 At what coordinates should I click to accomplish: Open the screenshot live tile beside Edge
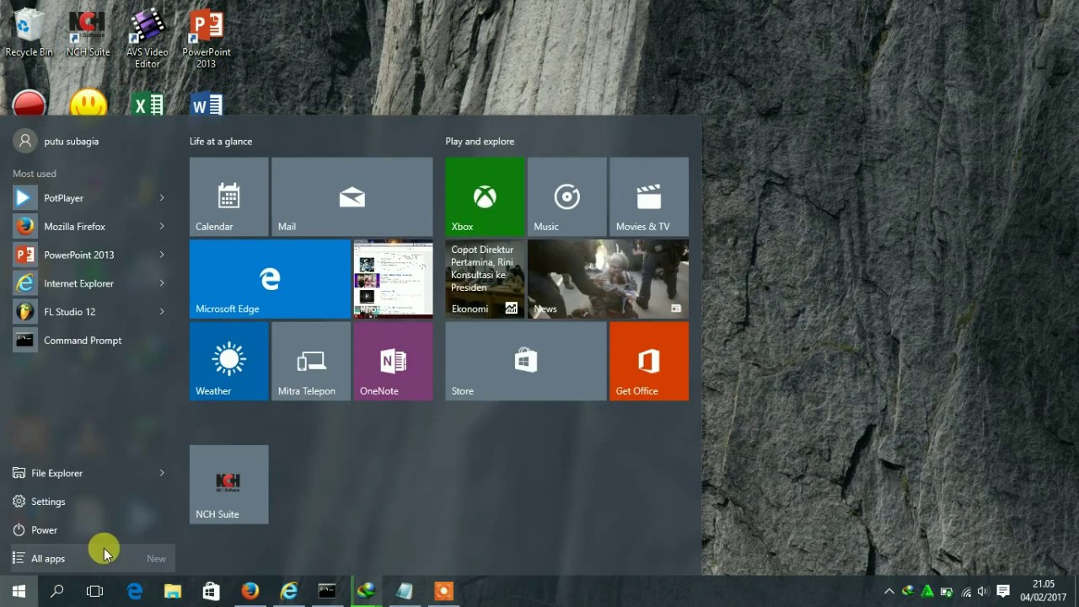coord(394,279)
